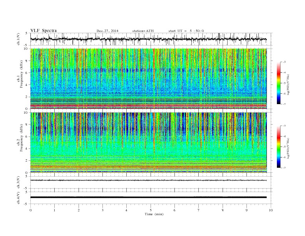Click the "-3" tick on ch.1 colorbar
This screenshot has width=305, height=236.
[x=284, y=62]
